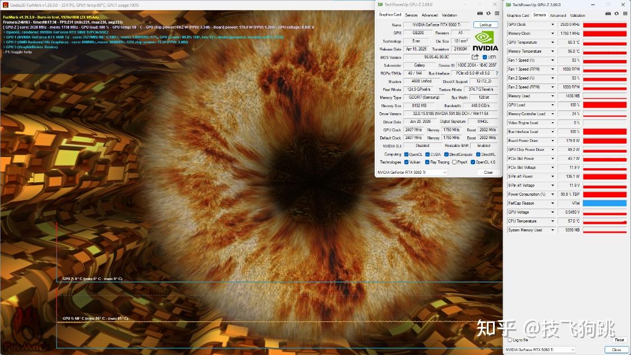Click GPU-Z Graphics Card window title icon
Image resolution: width=631 pixels, height=355 pixels.
tap(380, 4)
